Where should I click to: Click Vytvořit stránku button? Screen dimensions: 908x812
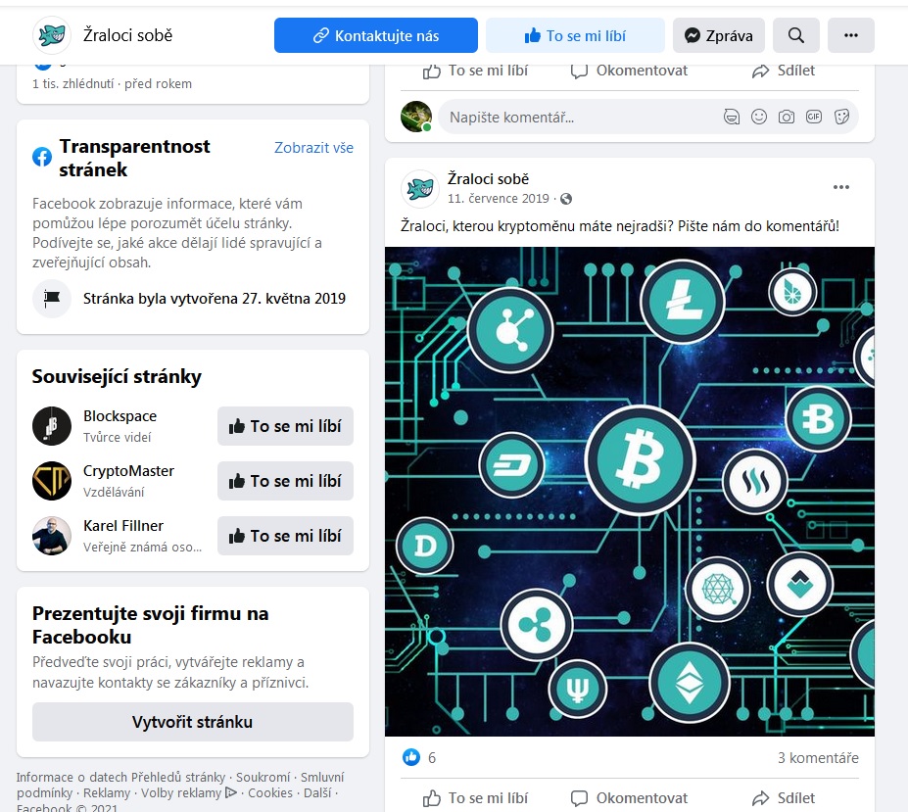pos(192,722)
